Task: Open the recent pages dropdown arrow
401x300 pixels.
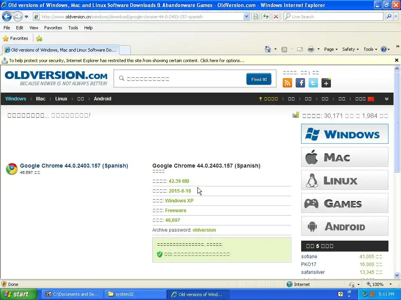Action: tap(26, 17)
